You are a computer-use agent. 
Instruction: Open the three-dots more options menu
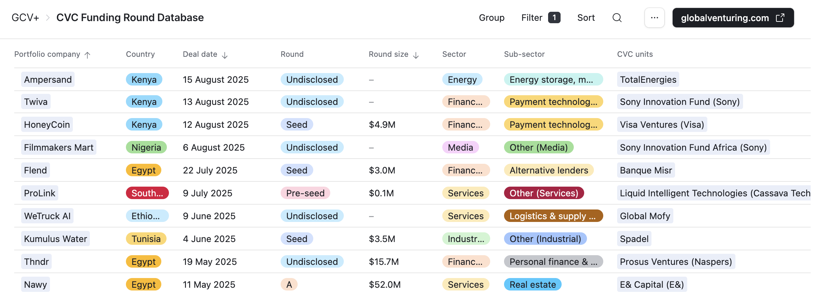point(654,18)
